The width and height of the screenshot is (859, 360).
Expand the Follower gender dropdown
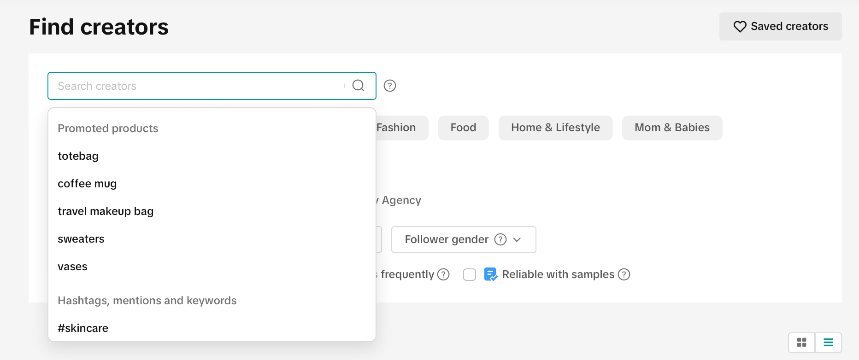(x=446, y=239)
